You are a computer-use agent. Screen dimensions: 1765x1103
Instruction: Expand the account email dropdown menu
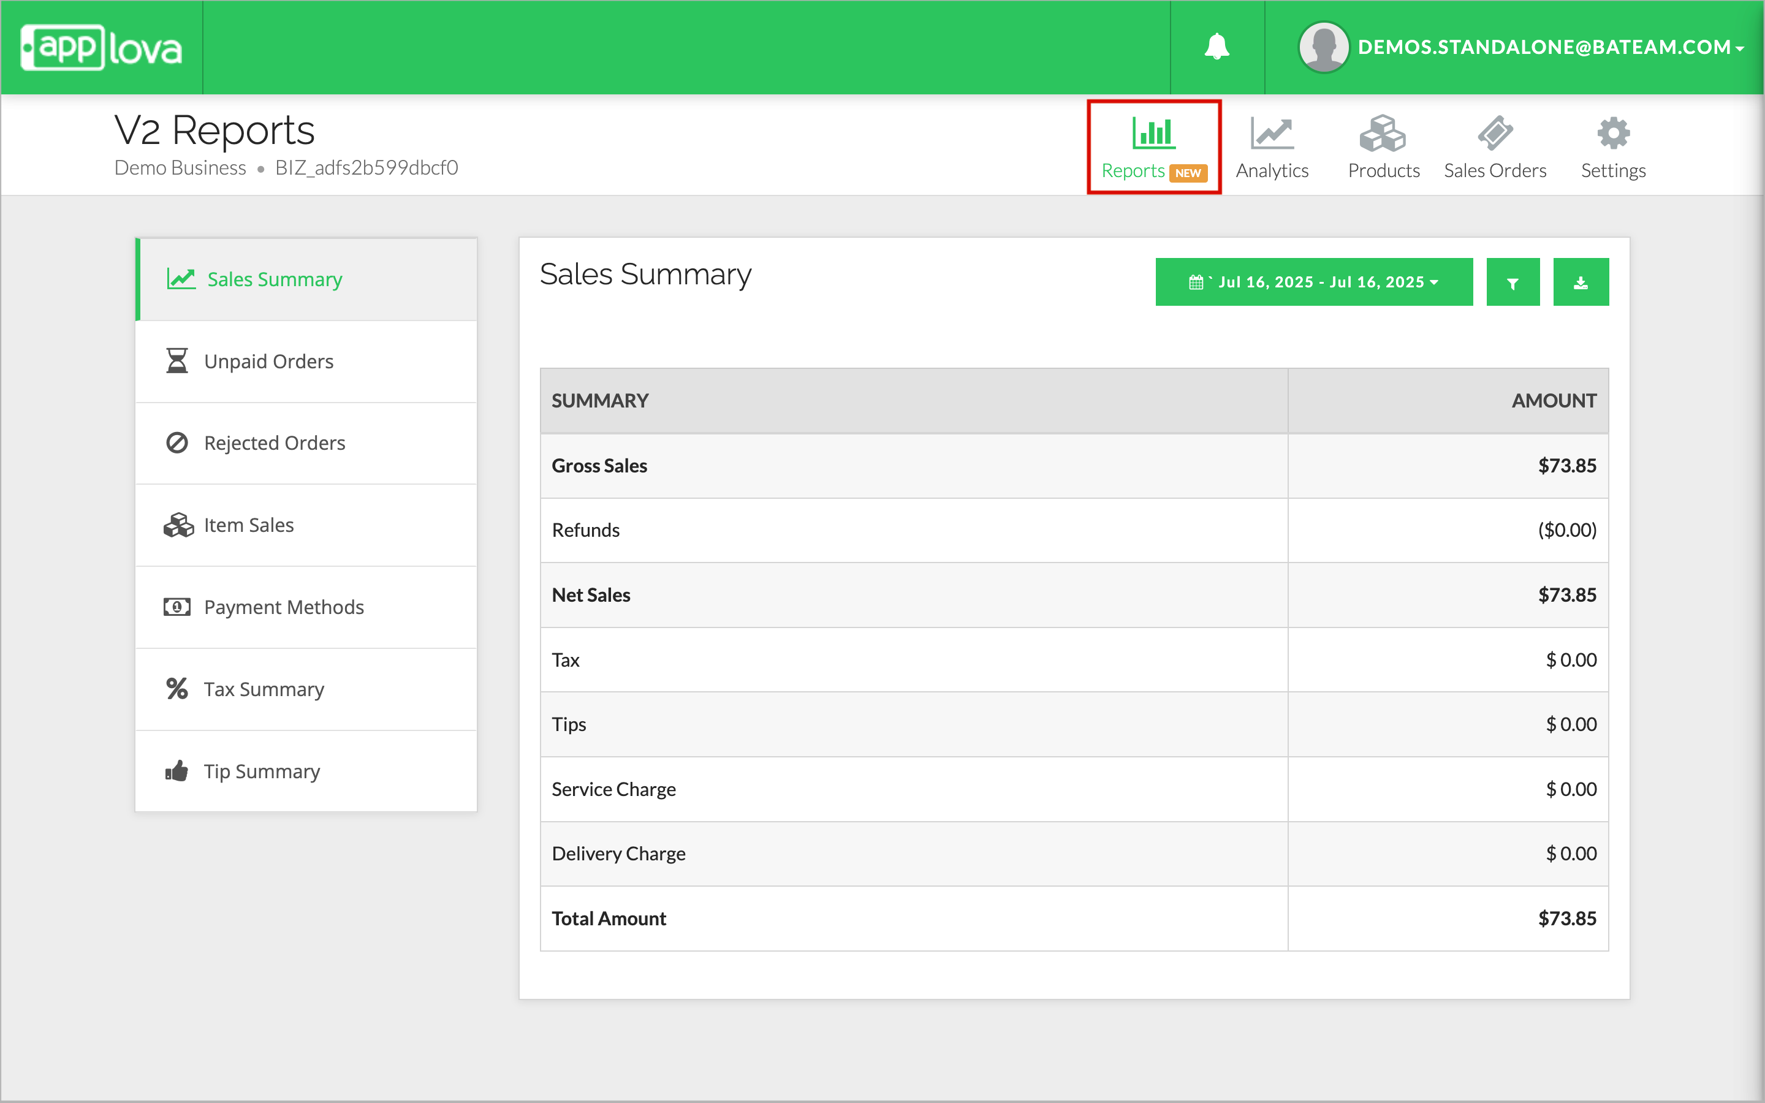(1550, 47)
